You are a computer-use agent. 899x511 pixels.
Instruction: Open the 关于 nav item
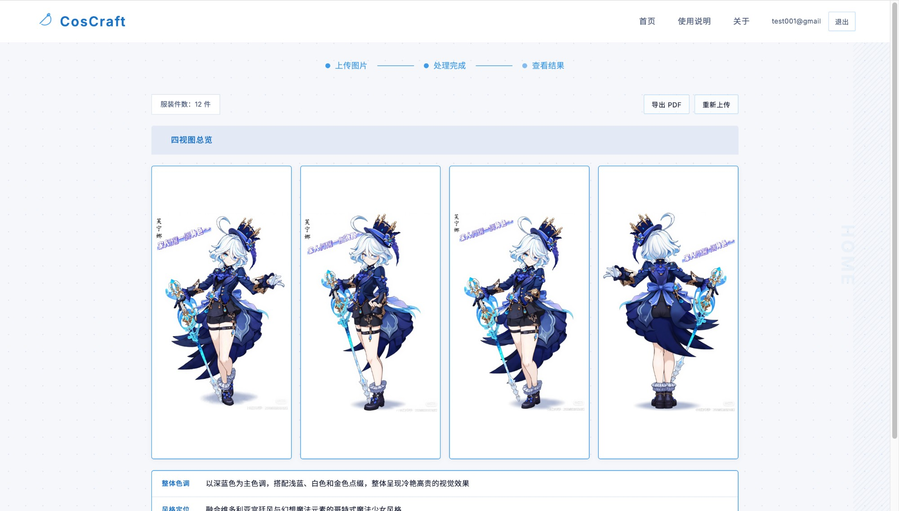pos(741,21)
